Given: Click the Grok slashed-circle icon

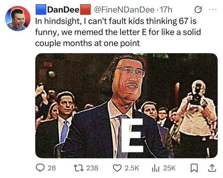Looking at the screenshot, I should 198,10.
